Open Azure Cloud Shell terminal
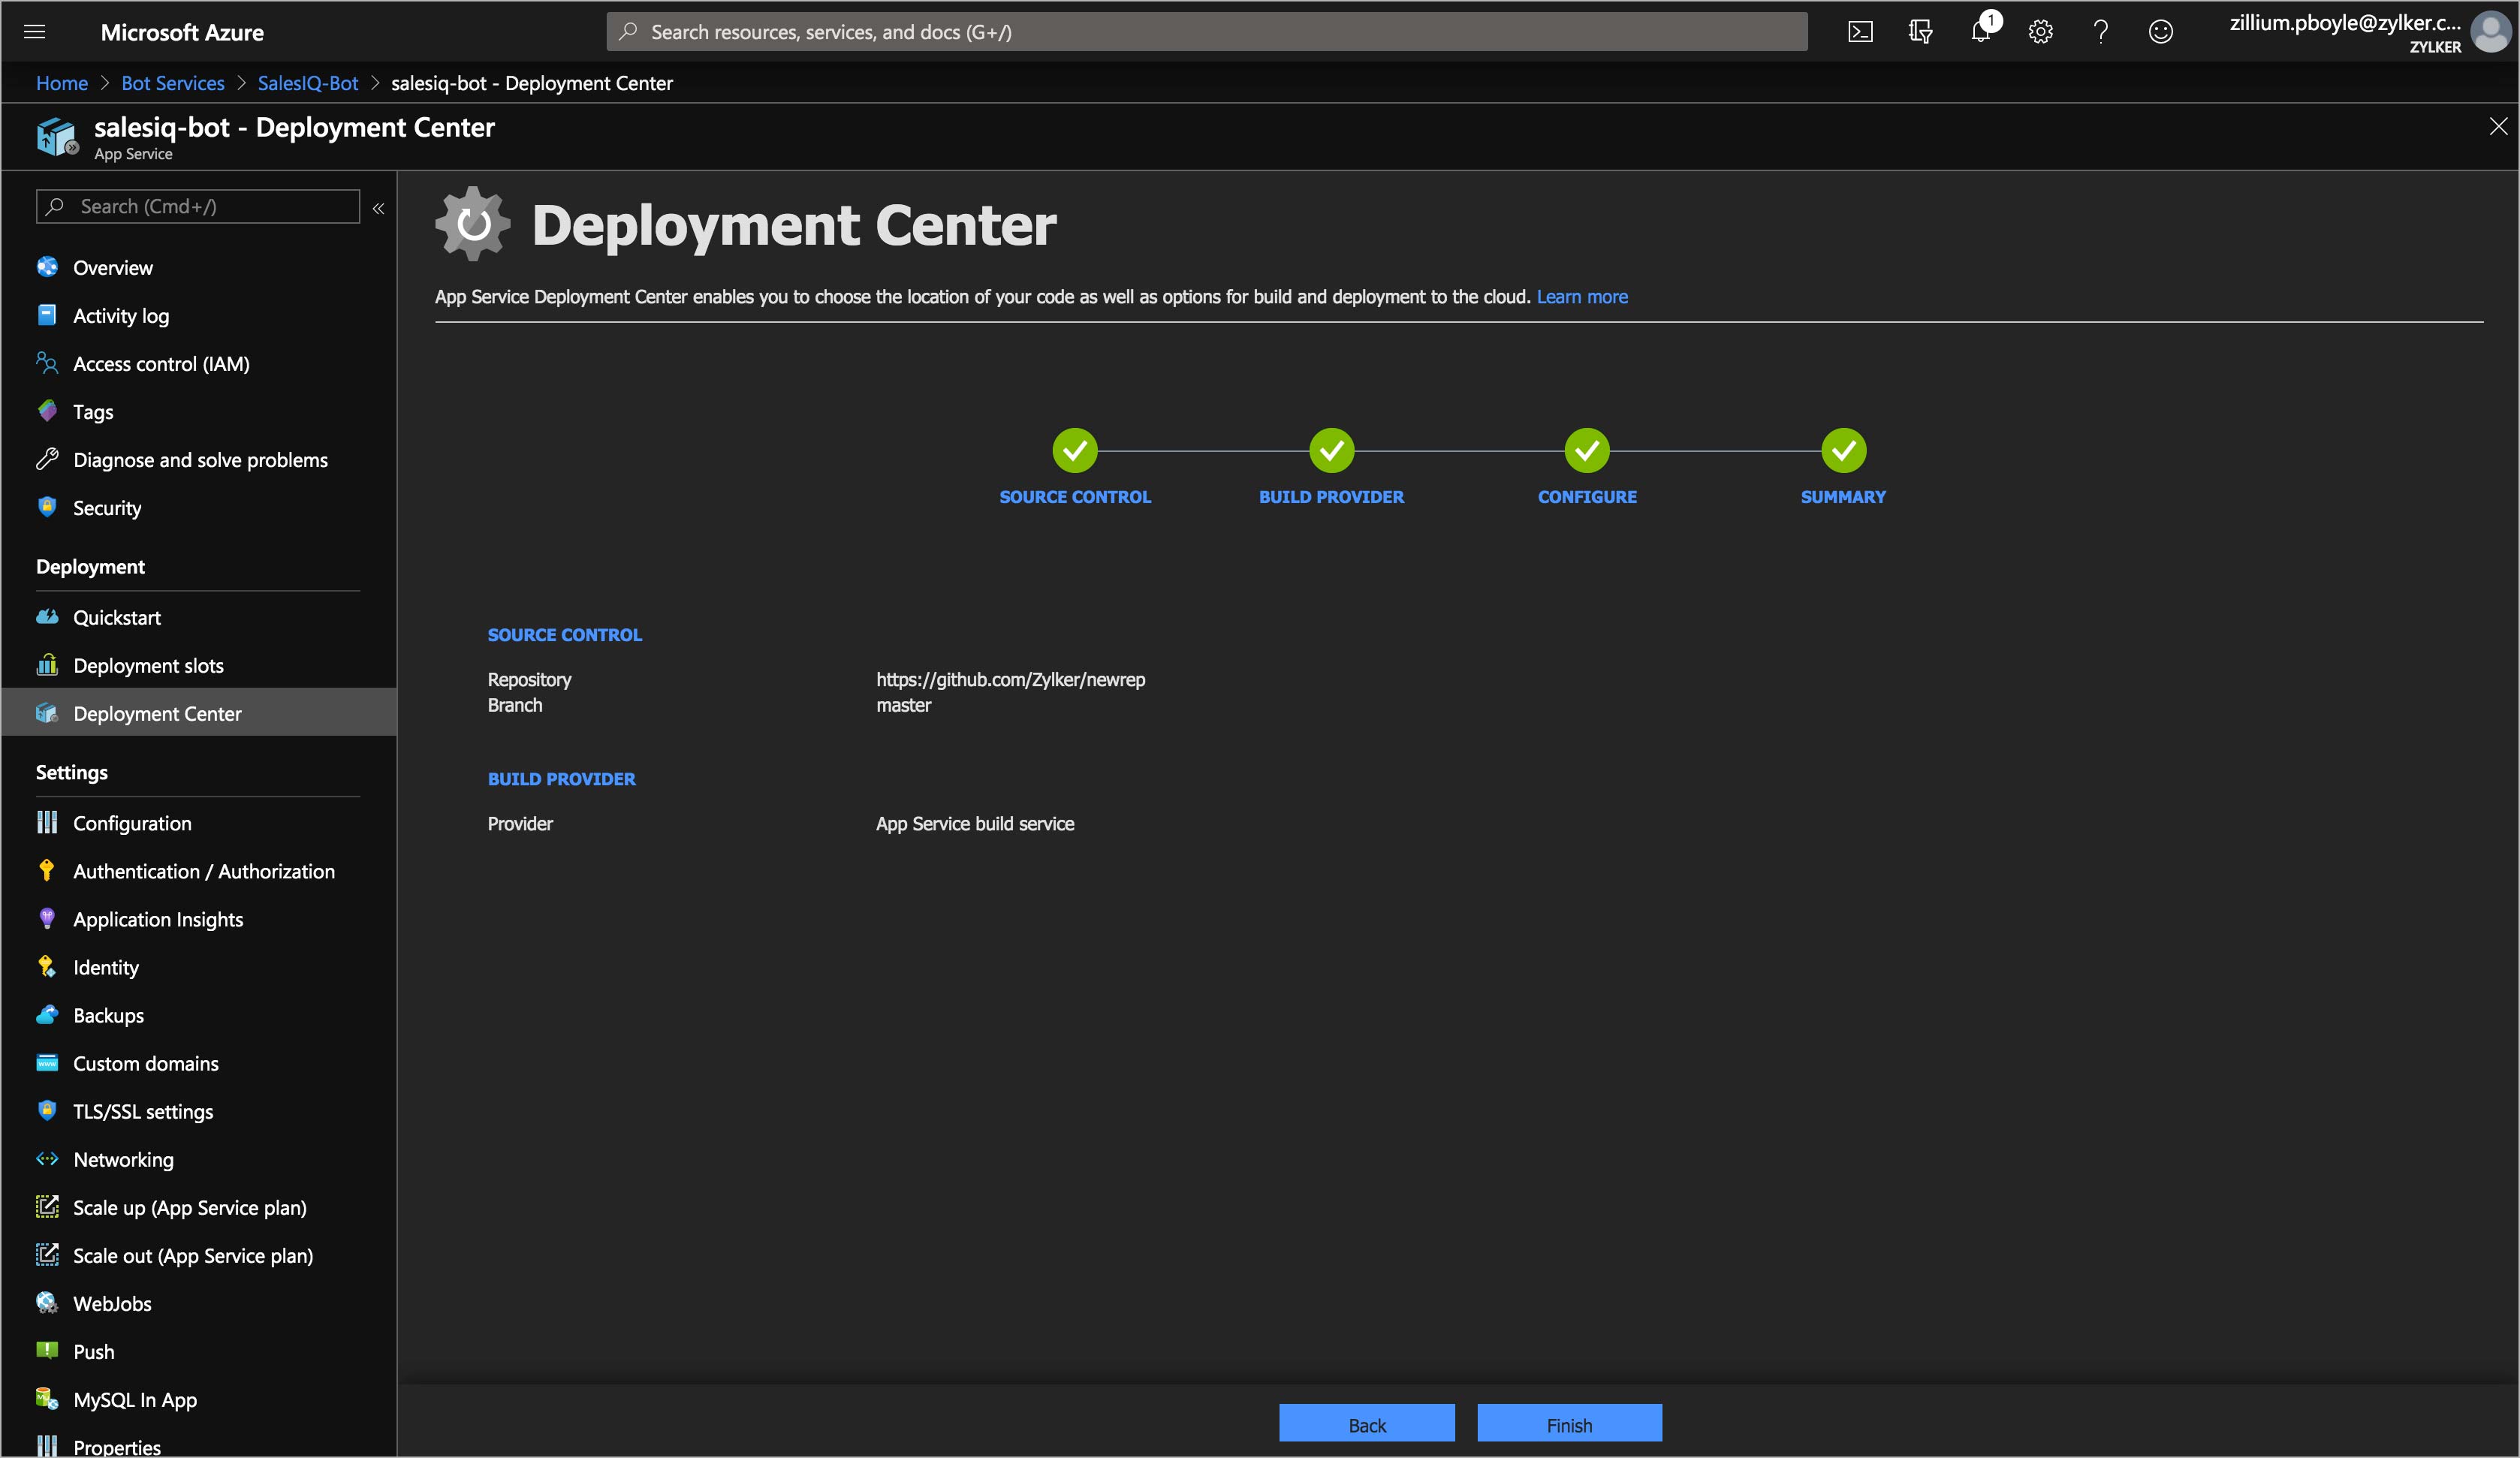The height and width of the screenshot is (1458, 2520). pyautogui.click(x=1861, y=31)
